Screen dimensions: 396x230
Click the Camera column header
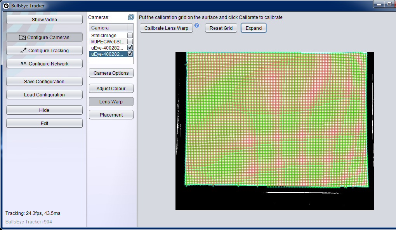pos(108,28)
